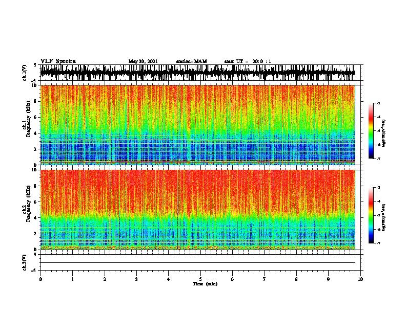Click the ch.3(V) axis label
Viewport: 406px width, 313px height.
pos(25,263)
